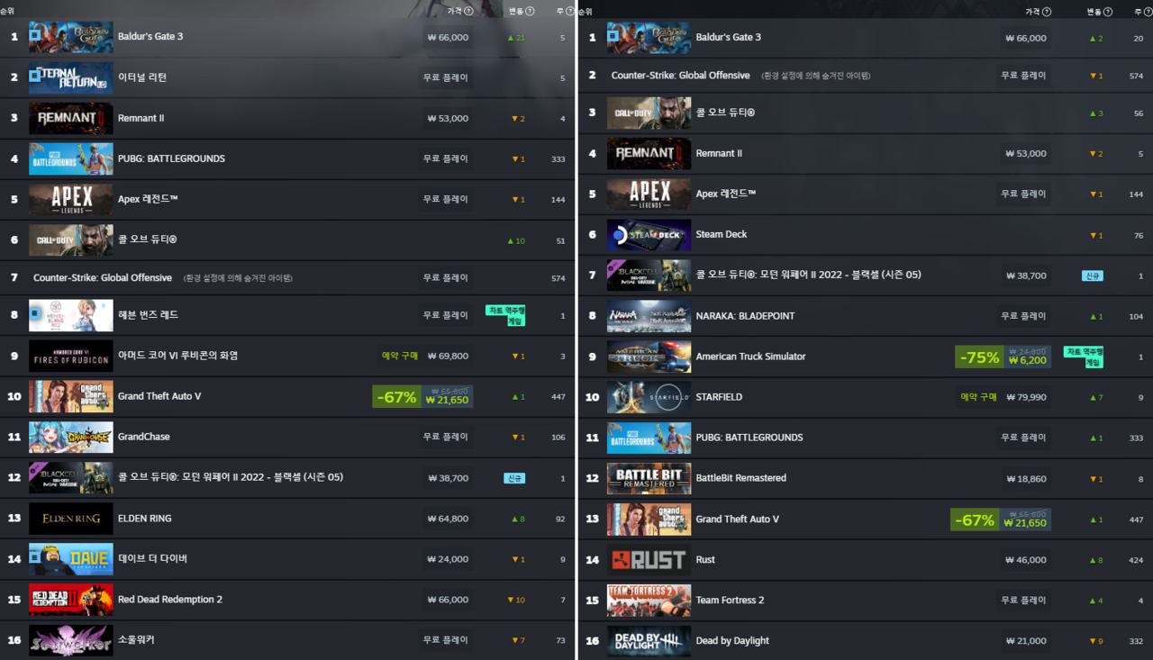Open the BattleBit Remastered title link
The height and width of the screenshot is (660, 1153).
click(x=740, y=478)
